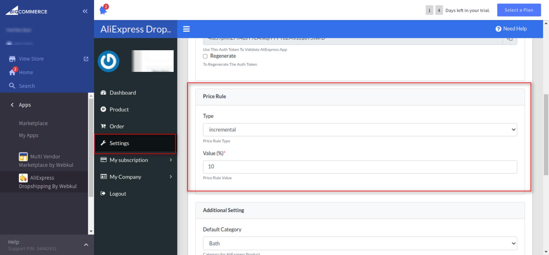
Task: Click the Settings wrench icon
Action: click(103, 143)
